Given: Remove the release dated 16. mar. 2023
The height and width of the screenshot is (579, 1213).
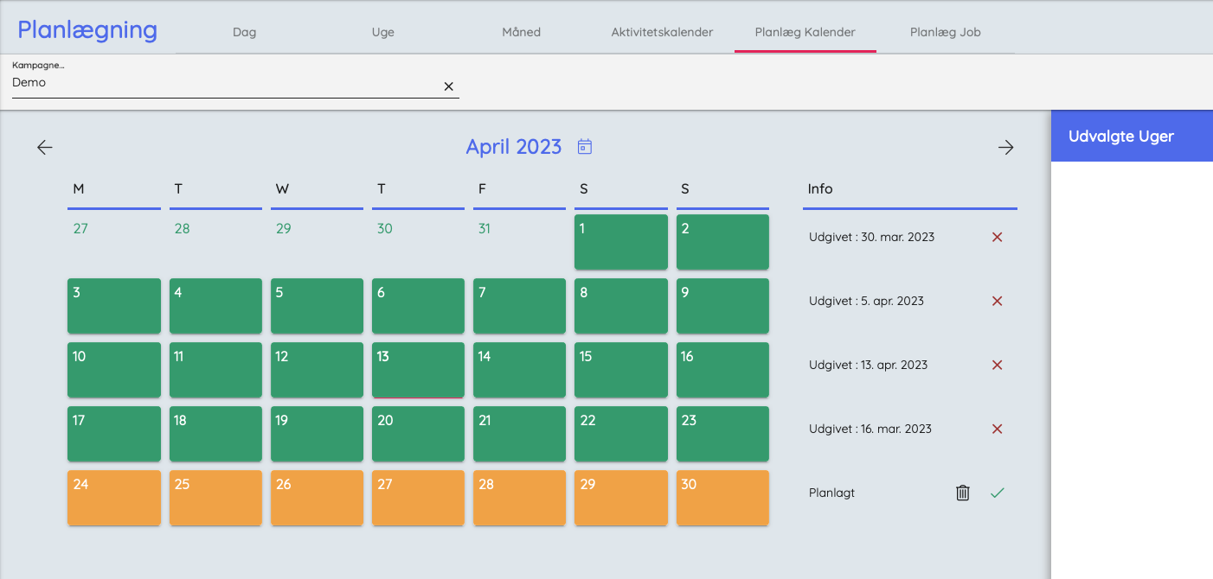Looking at the screenshot, I should tap(997, 429).
